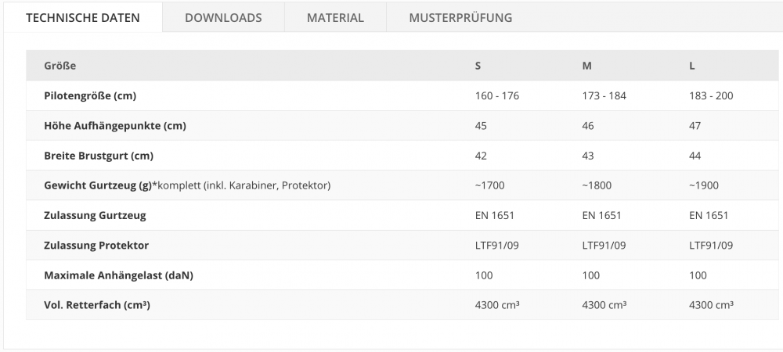Select the Pilotengröße (cm) row label
Screen dimensions: 783x352
pyautogui.click(x=90, y=95)
